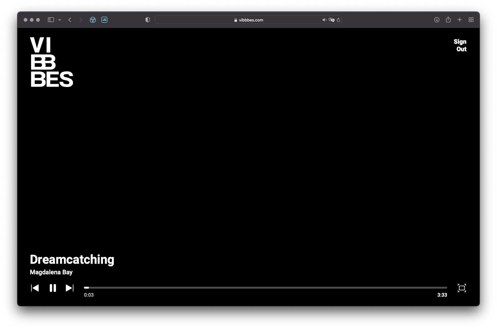
Task: Enter fullscreen player mode
Action: coord(462,288)
